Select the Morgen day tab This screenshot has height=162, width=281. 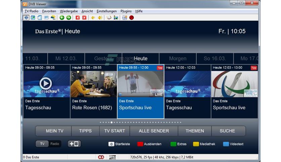click(177, 59)
